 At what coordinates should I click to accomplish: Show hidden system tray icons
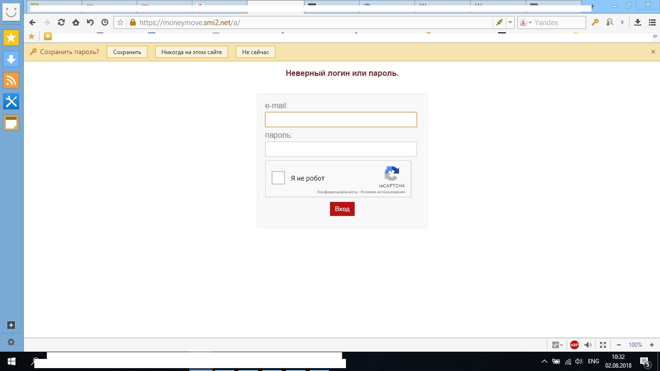point(545,361)
